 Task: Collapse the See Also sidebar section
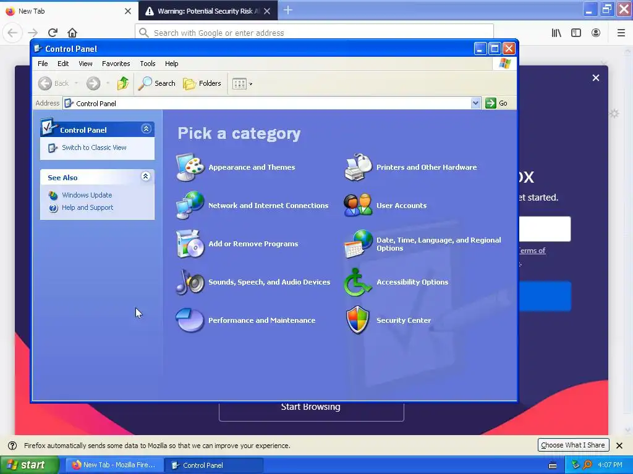click(146, 176)
